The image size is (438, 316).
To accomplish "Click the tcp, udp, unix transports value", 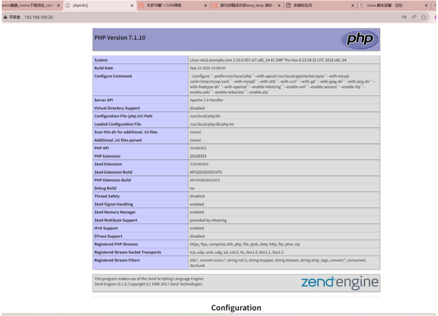I will tap(237, 252).
